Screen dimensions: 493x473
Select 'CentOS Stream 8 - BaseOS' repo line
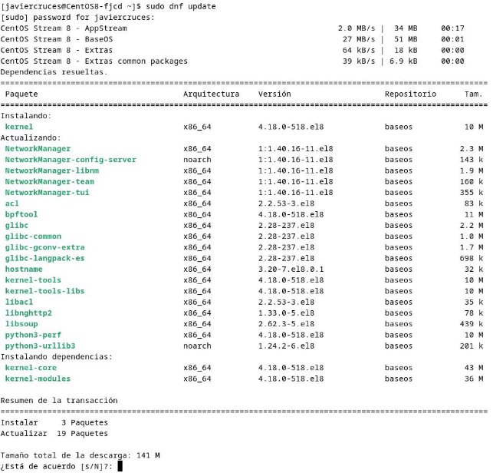[x=232, y=39]
